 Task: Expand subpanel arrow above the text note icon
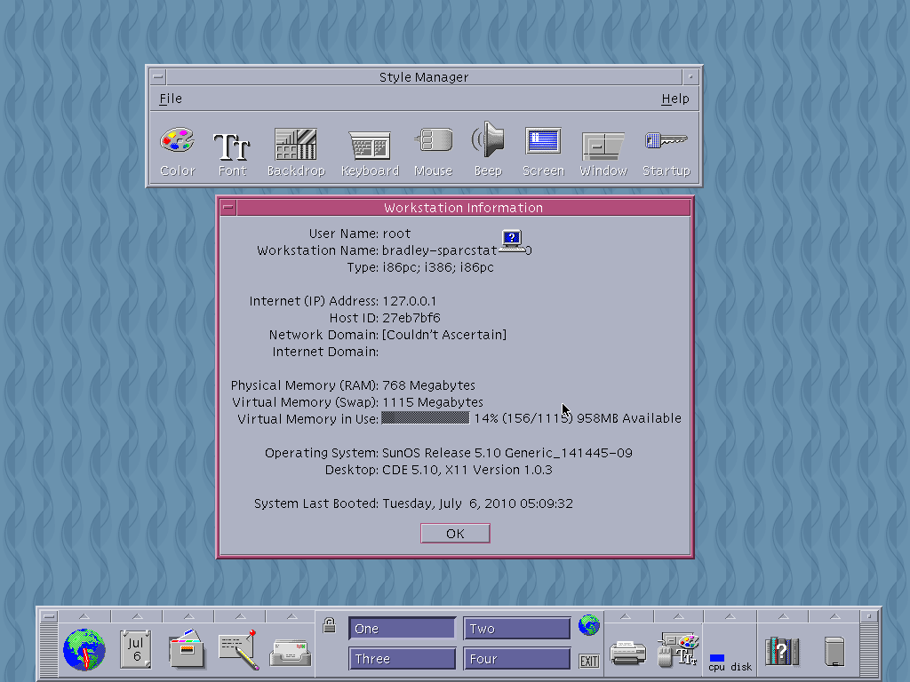click(240, 616)
